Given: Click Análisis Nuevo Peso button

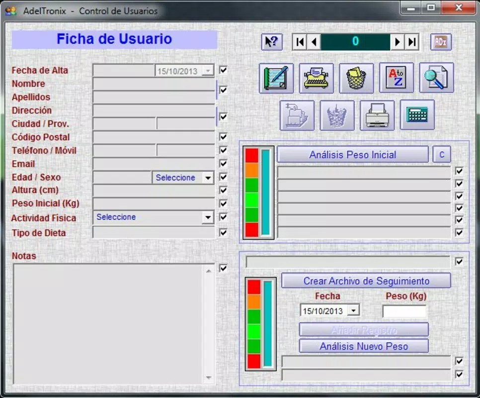Looking at the screenshot, I should point(364,346).
